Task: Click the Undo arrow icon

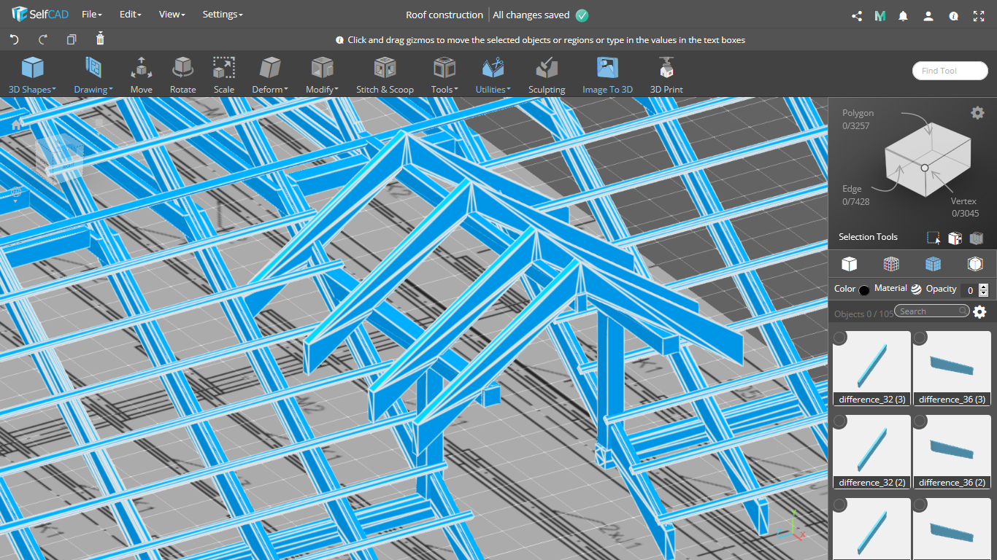Action: [x=14, y=39]
